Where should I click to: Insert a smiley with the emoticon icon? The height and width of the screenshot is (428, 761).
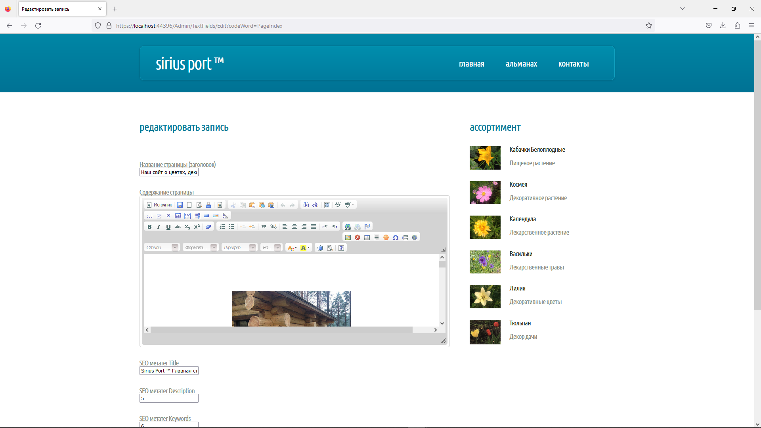[x=386, y=237]
